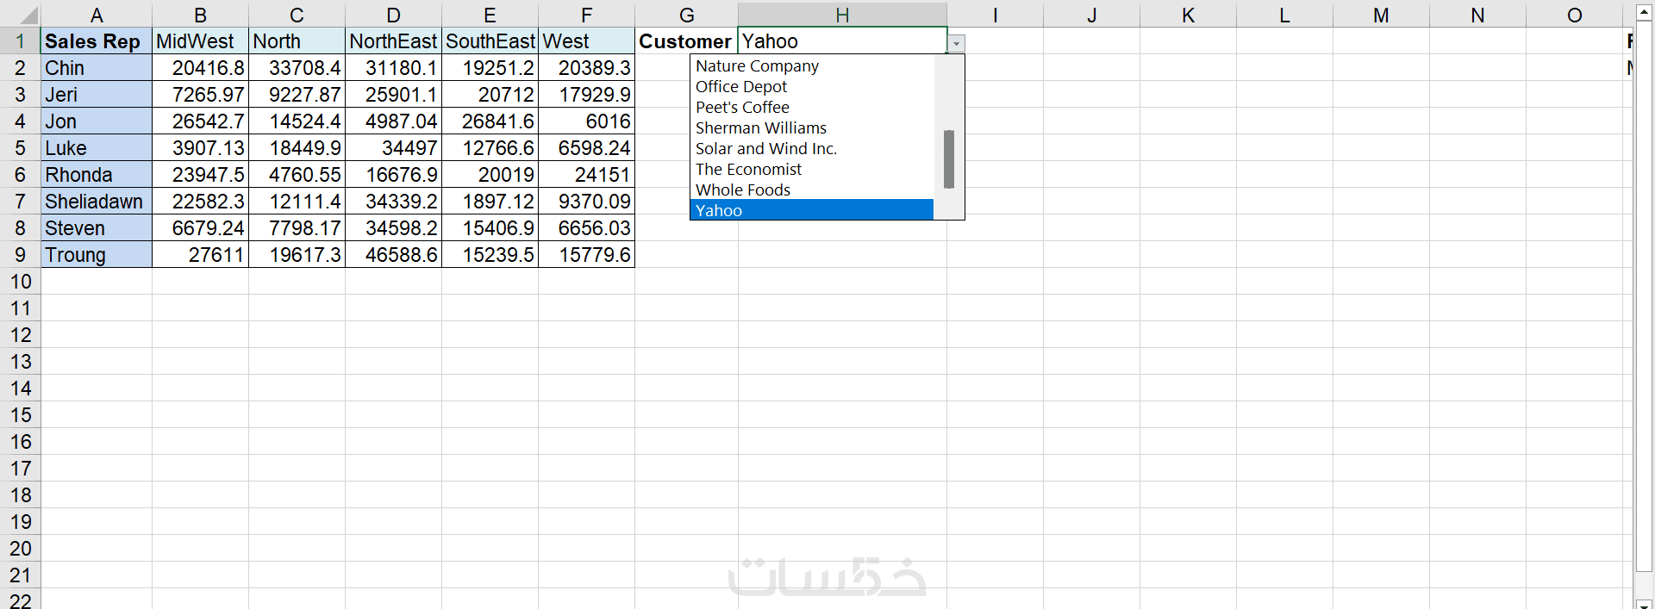
Task: Click cell H1 containing Yahoo
Action: (842, 41)
